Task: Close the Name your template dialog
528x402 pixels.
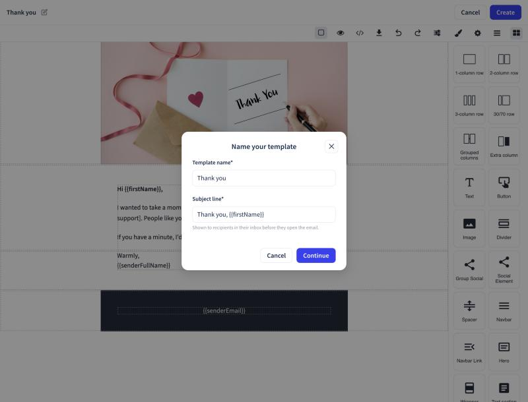Action: [x=331, y=146]
